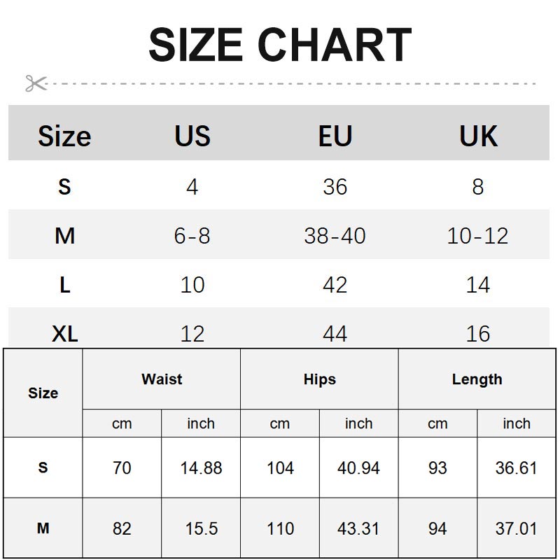560x560 pixels.
Task: Click the EU size value 44
Action: (335, 334)
